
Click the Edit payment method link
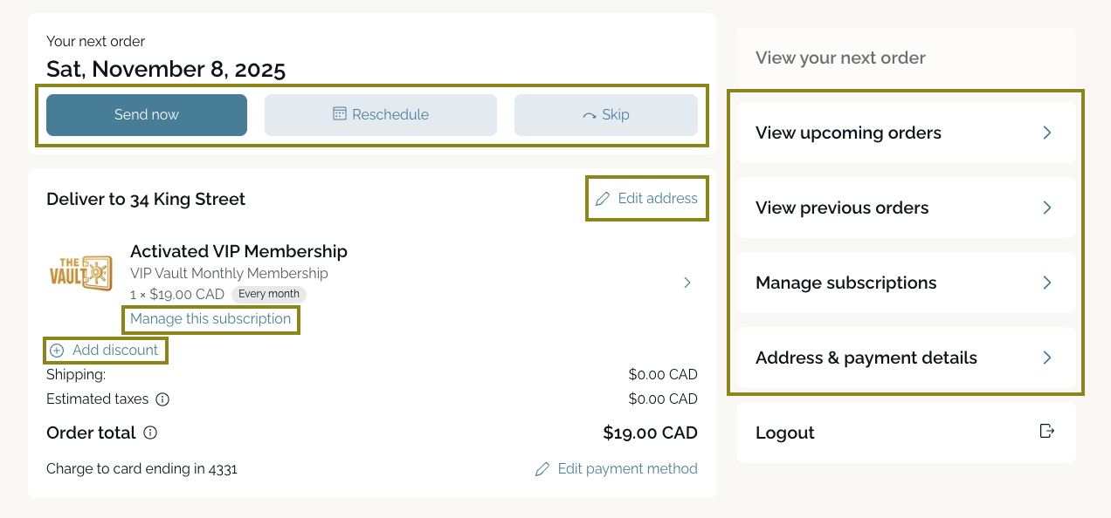[627, 469]
